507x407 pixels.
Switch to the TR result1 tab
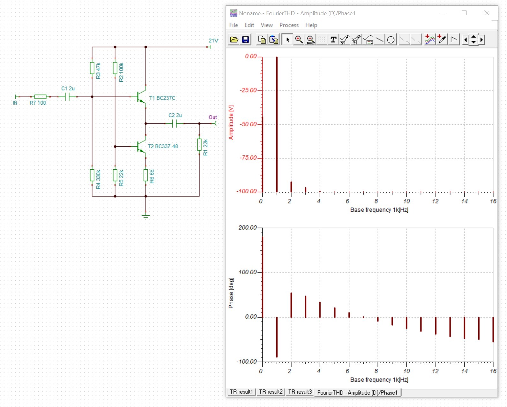pyautogui.click(x=241, y=392)
